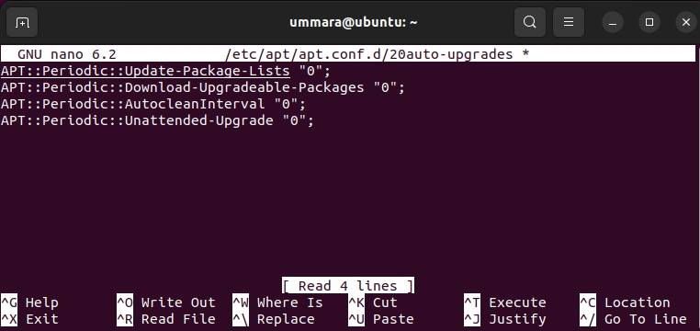
Task: Click the ^/ Go To Line shortcut
Action: pyautogui.click(x=633, y=319)
